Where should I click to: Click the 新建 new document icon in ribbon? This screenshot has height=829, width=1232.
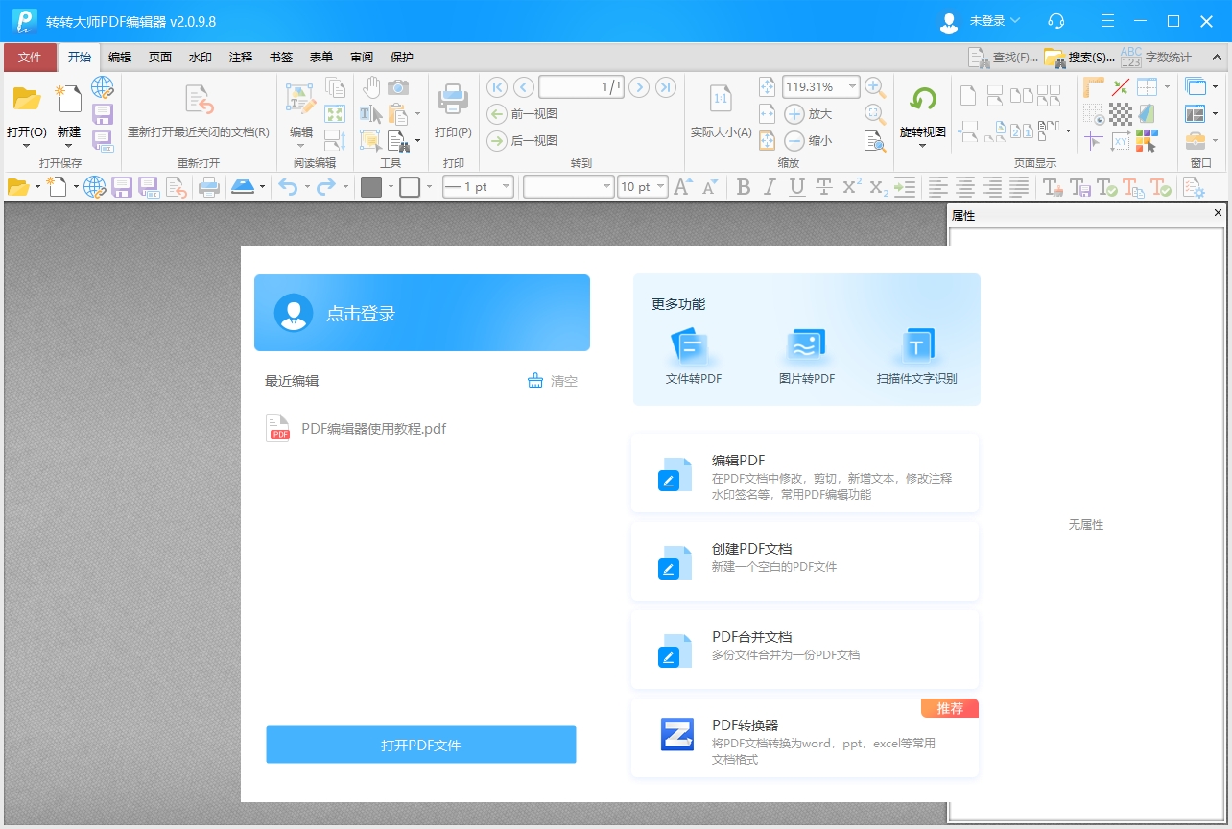pyautogui.click(x=68, y=99)
